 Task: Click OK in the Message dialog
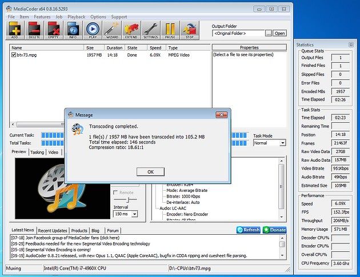pos(151,172)
